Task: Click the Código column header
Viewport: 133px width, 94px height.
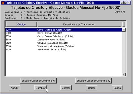Action: [21, 25]
